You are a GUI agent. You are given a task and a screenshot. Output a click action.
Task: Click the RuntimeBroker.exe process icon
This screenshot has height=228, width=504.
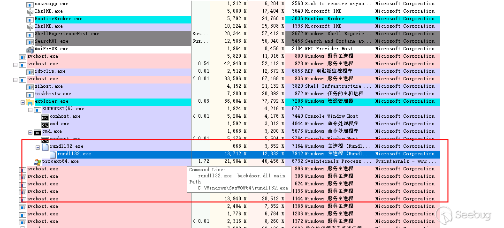click(x=30, y=19)
